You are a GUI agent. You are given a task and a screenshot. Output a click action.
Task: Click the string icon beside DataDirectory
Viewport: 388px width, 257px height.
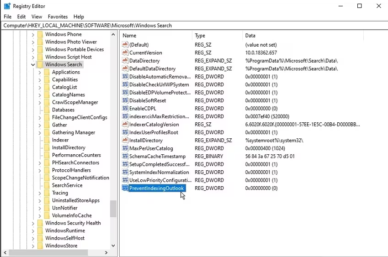pos(125,60)
